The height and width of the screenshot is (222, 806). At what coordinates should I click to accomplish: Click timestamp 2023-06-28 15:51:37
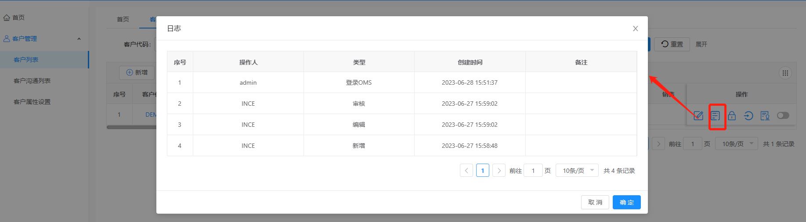click(470, 82)
